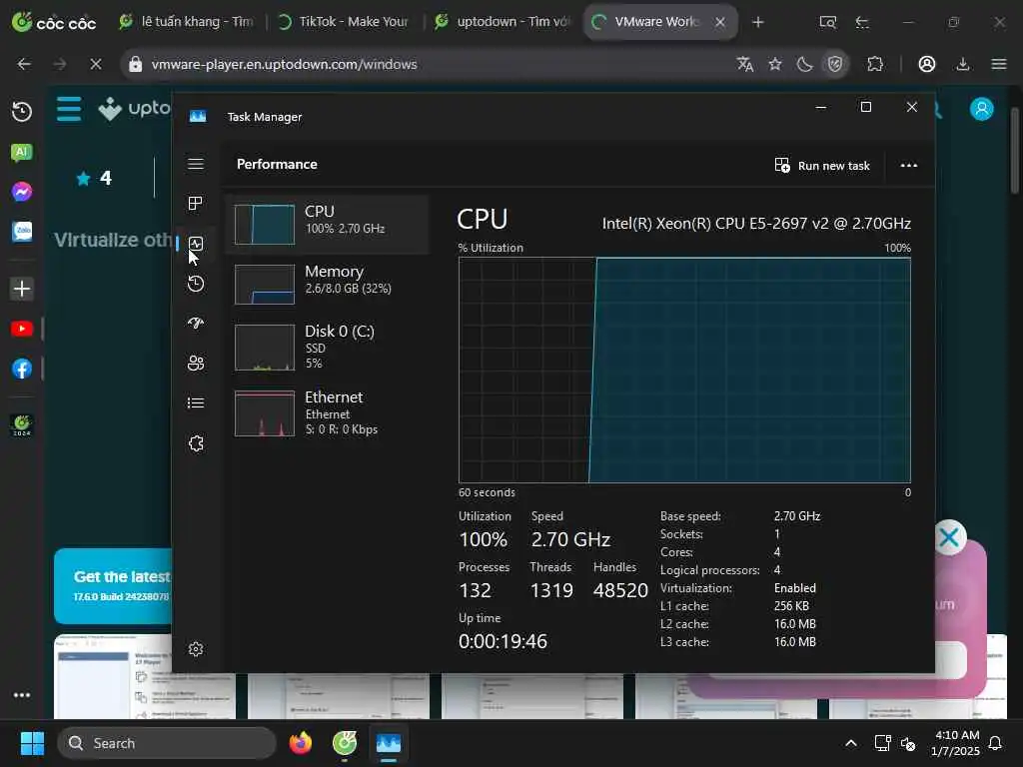
Task: Open Windows Start menu
Action: coord(32,743)
